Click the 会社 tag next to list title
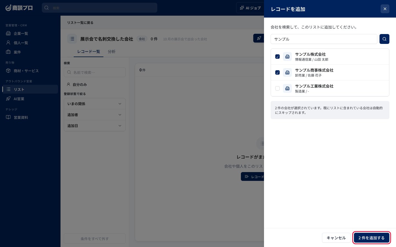The image size is (396, 247). tap(142, 39)
